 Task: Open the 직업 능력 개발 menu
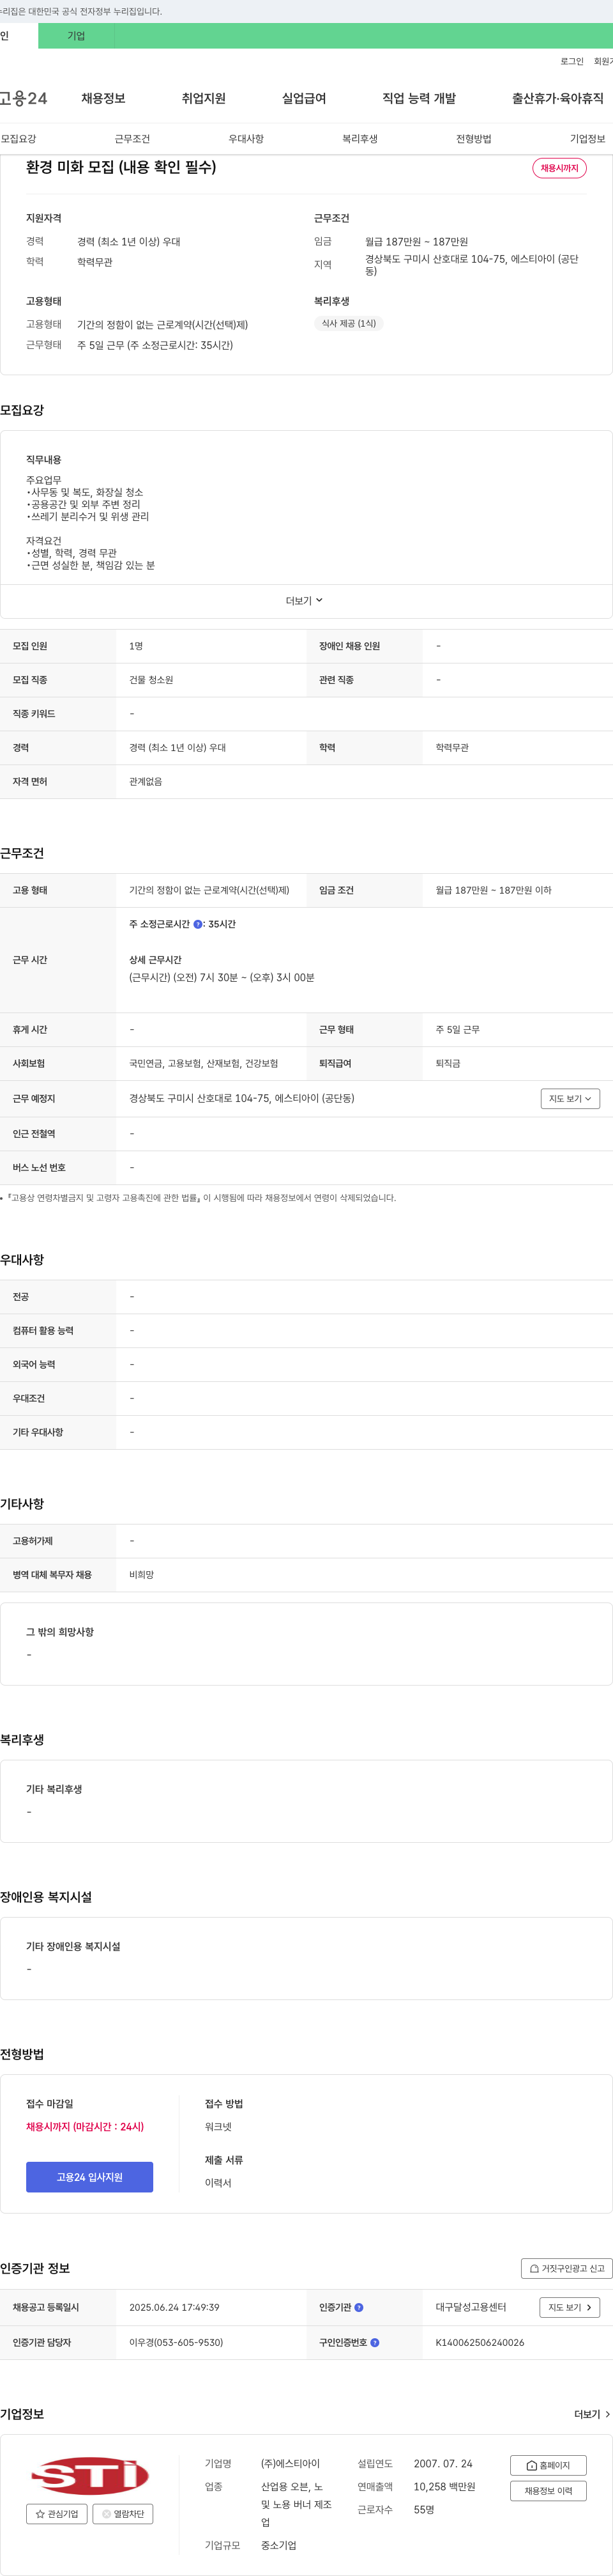point(420,98)
